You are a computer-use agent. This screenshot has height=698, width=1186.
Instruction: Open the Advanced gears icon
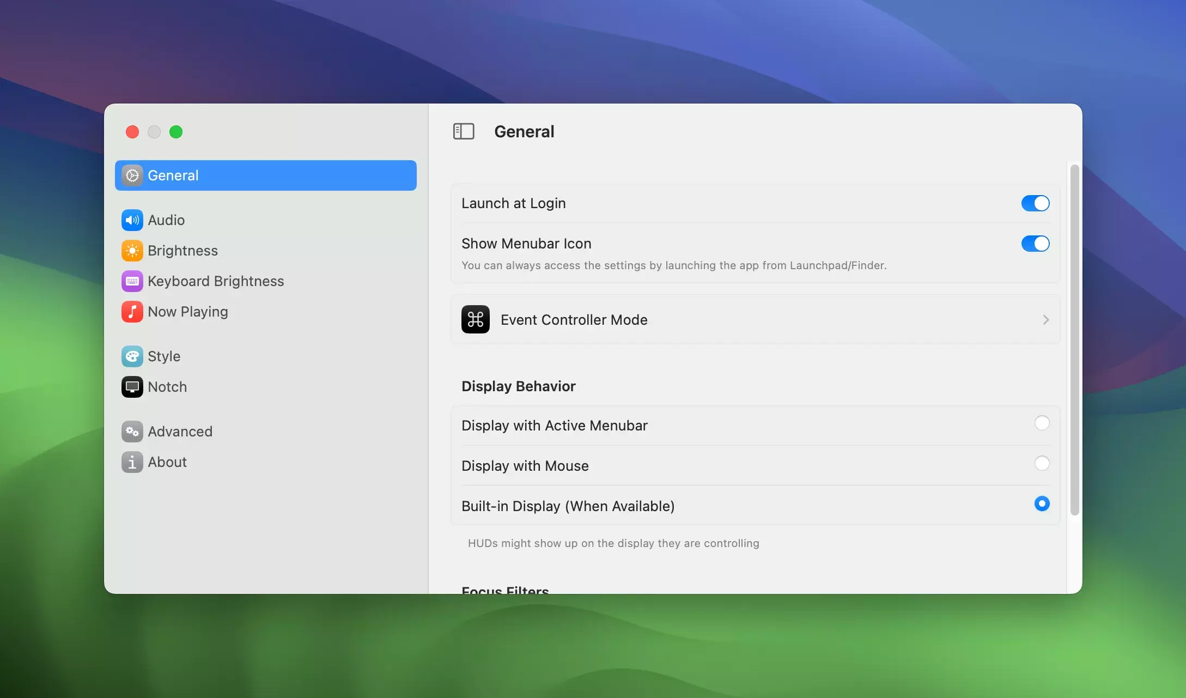tap(132, 432)
